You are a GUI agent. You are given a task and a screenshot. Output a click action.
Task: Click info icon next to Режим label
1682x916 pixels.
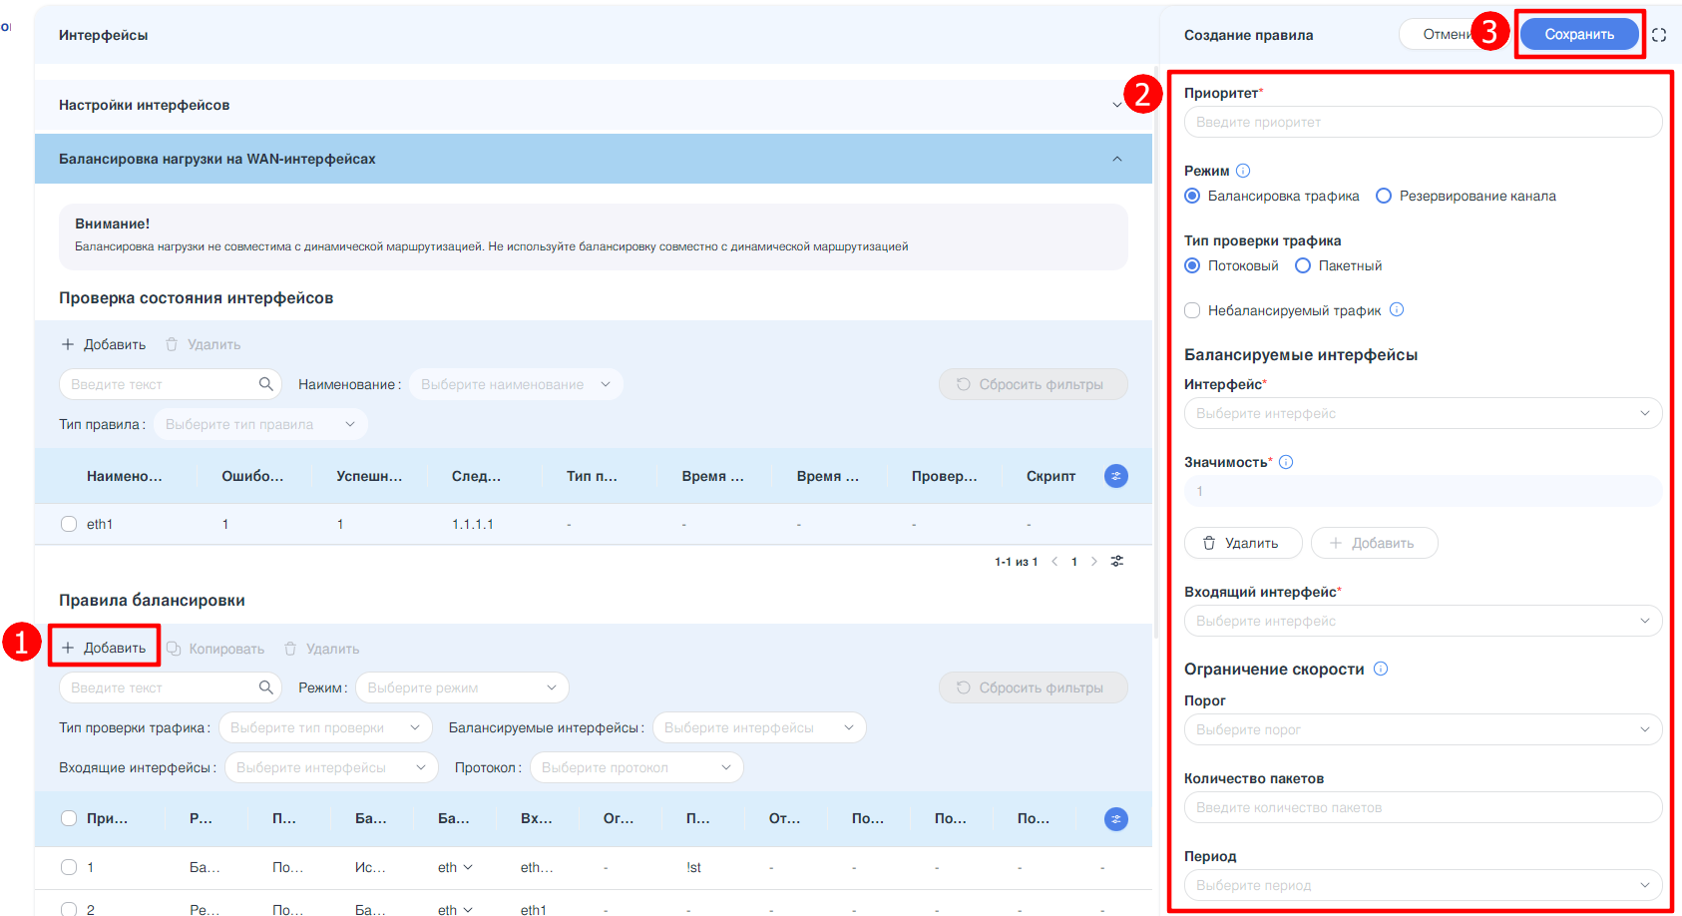pos(1243,171)
